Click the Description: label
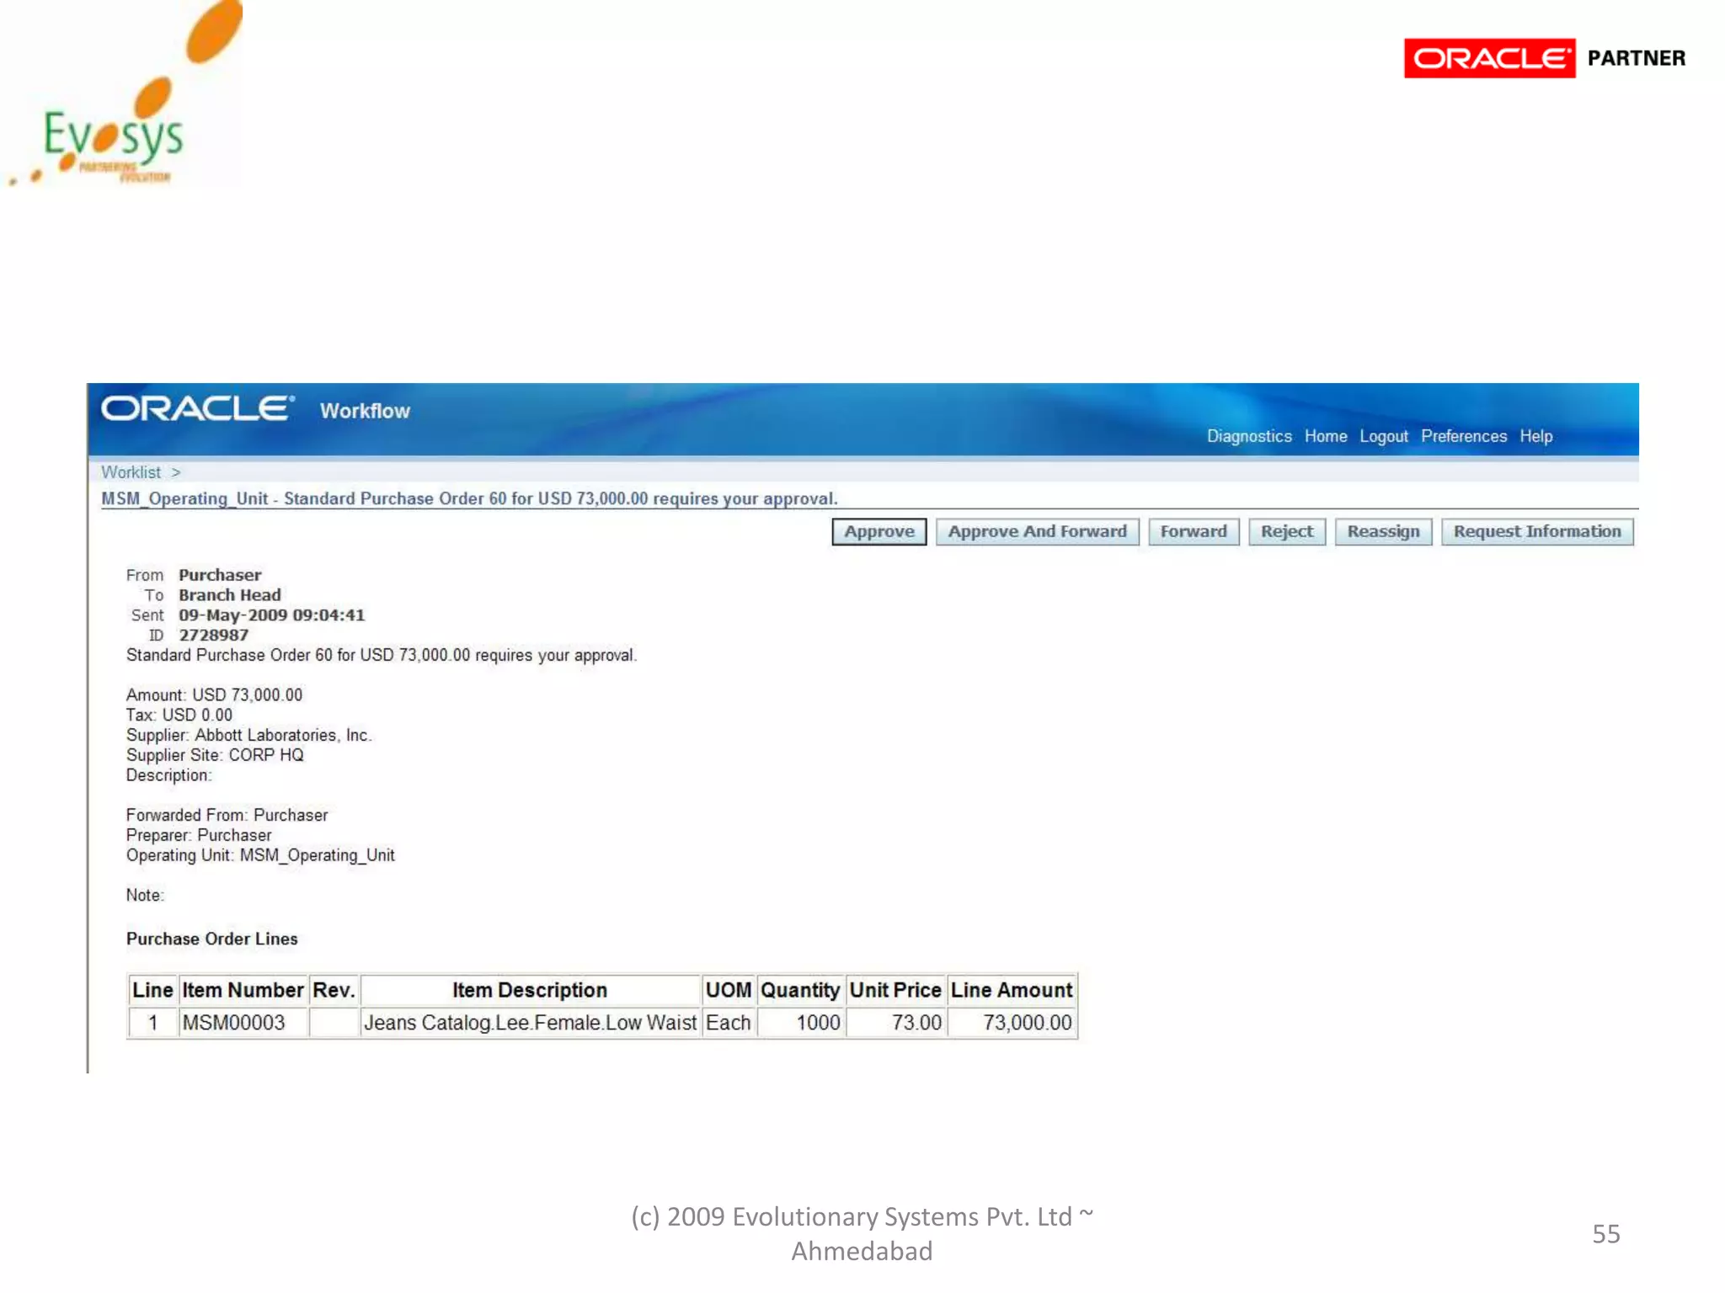The image size is (1725, 1293). point(168,775)
